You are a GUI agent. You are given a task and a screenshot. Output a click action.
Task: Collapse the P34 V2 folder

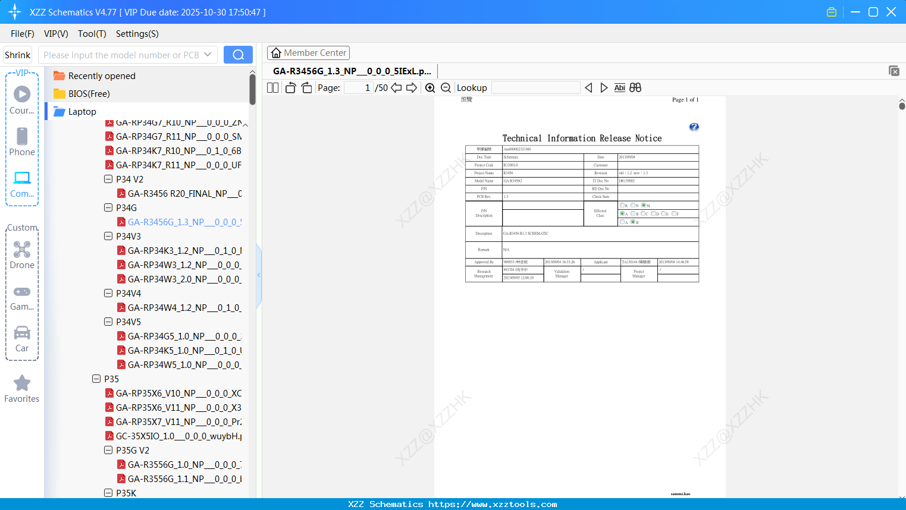coord(108,179)
